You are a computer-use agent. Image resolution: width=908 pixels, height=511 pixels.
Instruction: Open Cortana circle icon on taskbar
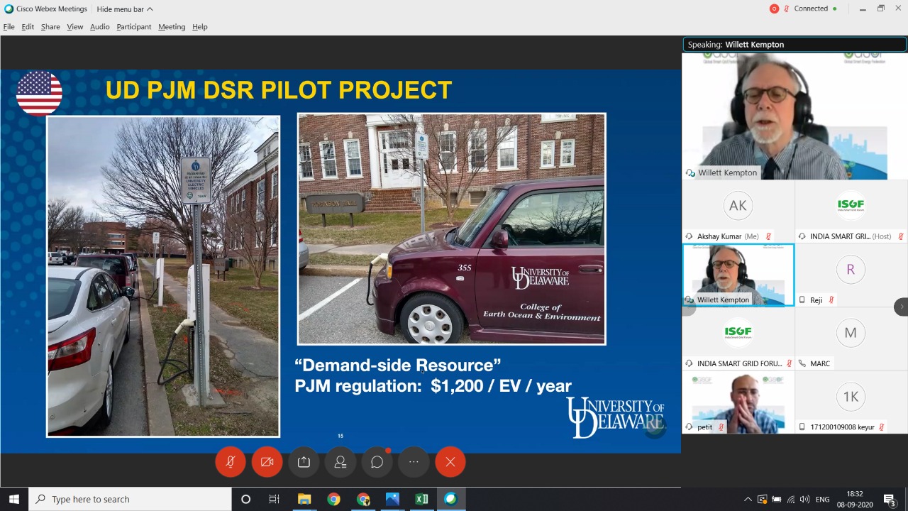[245, 499]
